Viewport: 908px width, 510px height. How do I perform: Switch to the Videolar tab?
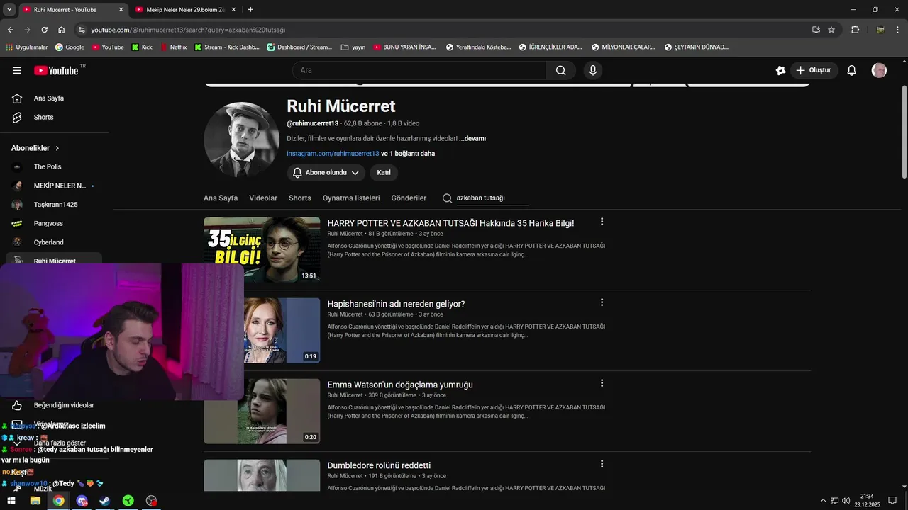263,198
